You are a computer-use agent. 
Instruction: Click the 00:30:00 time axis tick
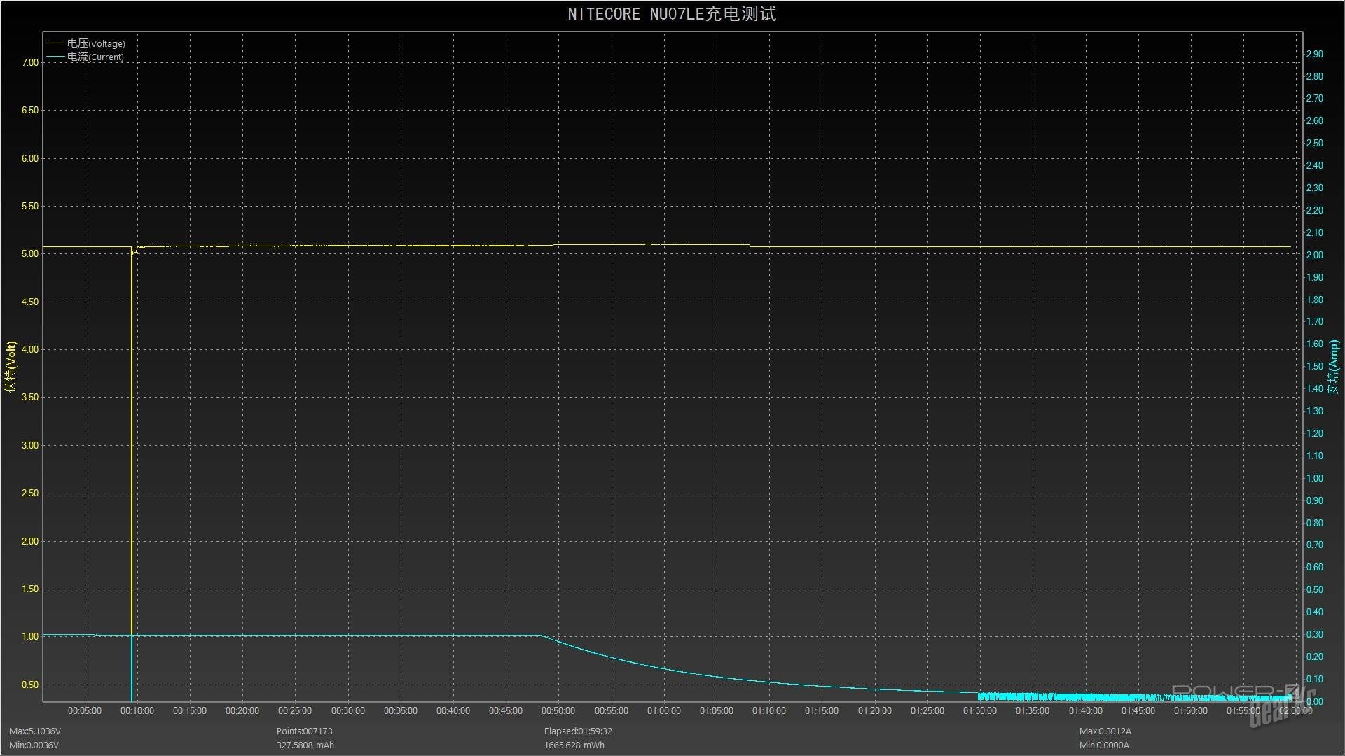point(347,710)
